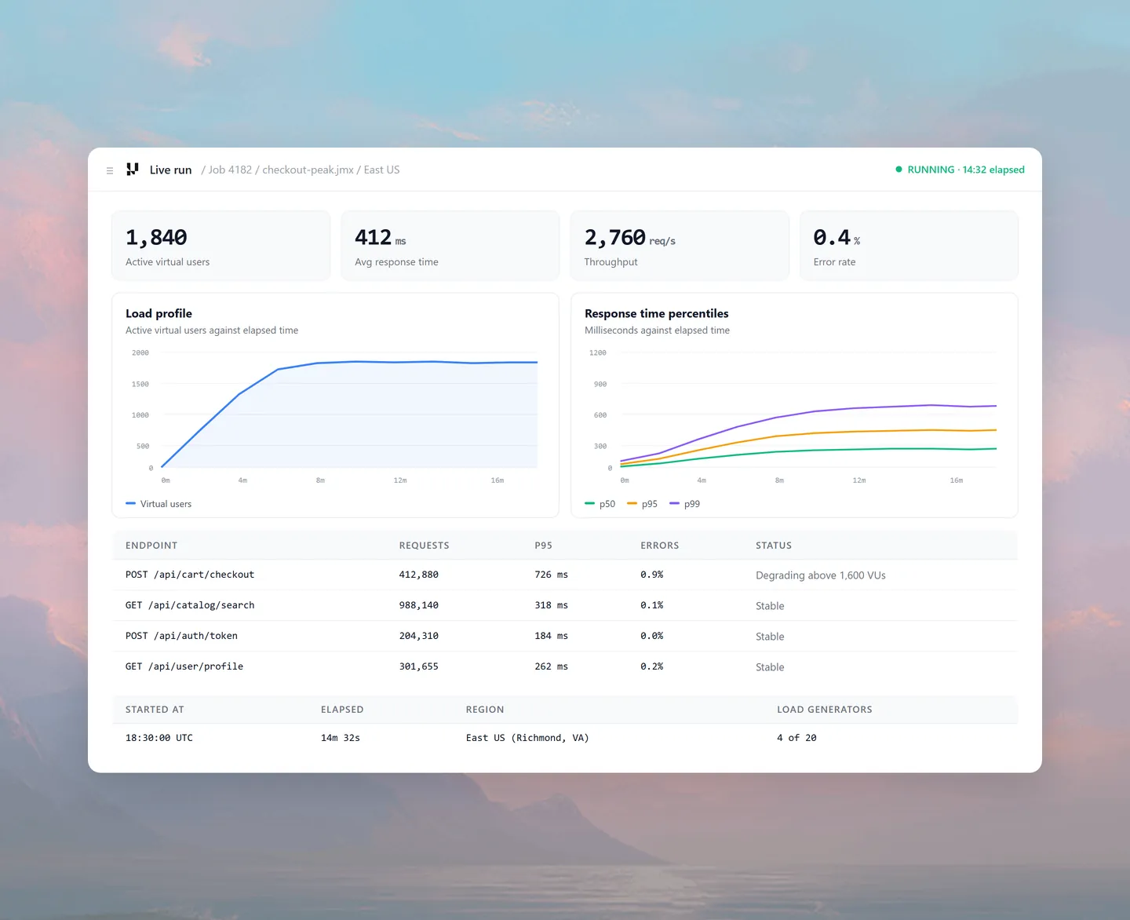Select the Error rate 0.4% card
This screenshot has height=920, width=1130.
click(x=909, y=246)
